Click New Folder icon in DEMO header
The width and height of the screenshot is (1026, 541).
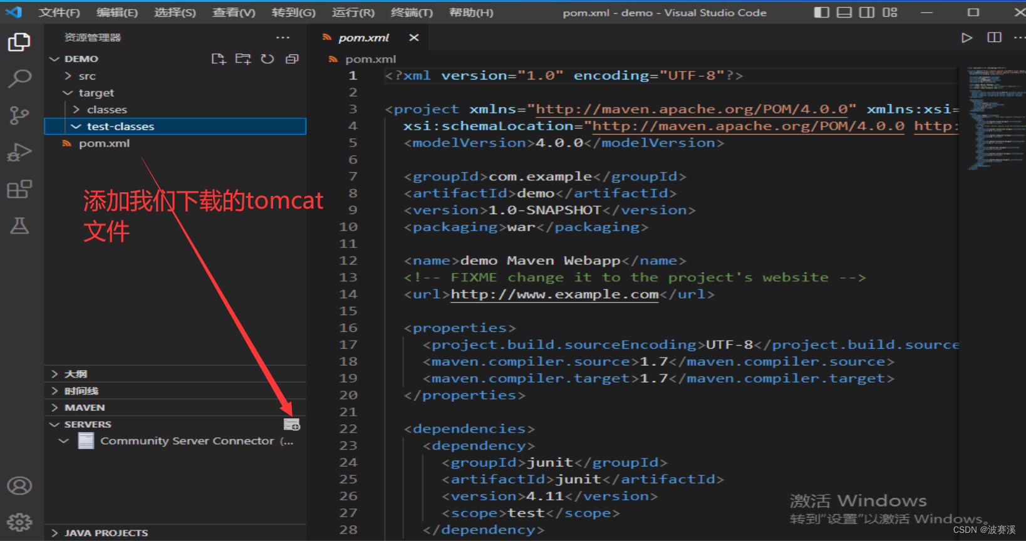click(x=243, y=59)
